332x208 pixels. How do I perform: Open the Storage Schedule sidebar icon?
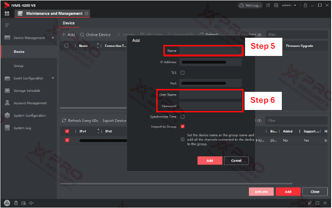(x=8, y=91)
